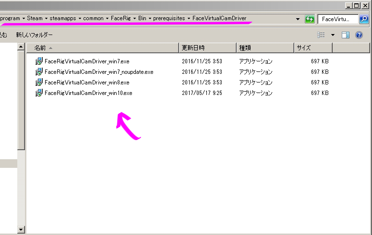The height and width of the screenshot is (235, 372).
Task: Toggle the preview pane icon
Action: tap(346, 35)
